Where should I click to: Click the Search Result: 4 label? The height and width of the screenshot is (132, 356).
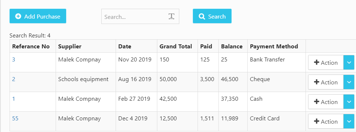(x=30, y=36)
